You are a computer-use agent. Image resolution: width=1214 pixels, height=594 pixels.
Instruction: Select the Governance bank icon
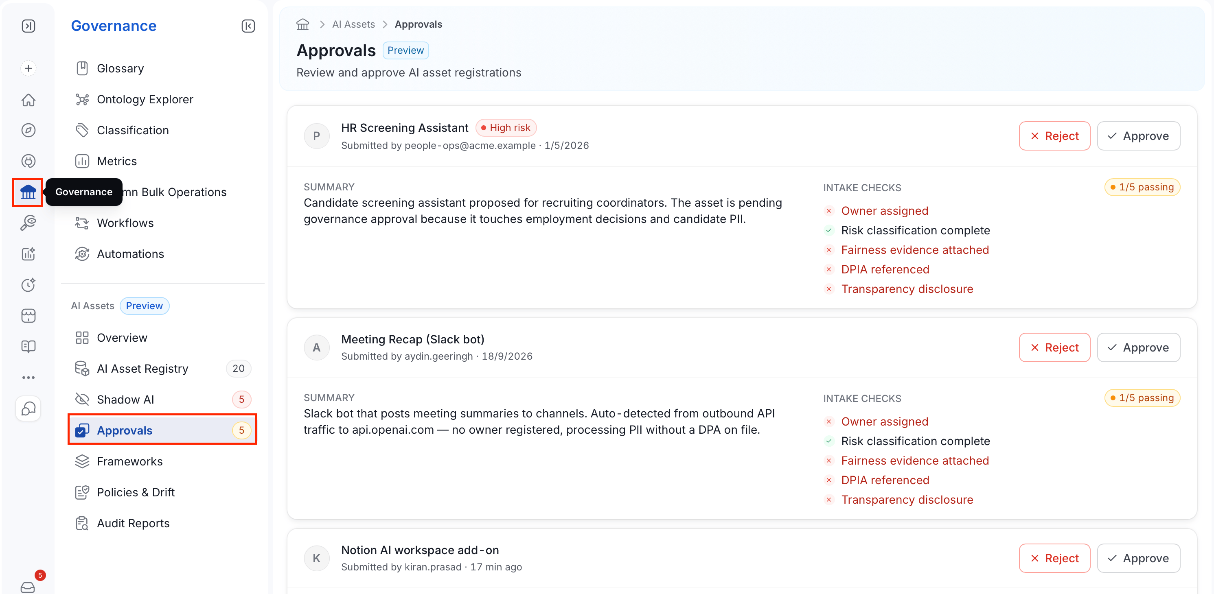[x=28, y=192]
